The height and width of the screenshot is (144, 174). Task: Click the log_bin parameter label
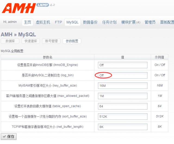coord(48,75)
